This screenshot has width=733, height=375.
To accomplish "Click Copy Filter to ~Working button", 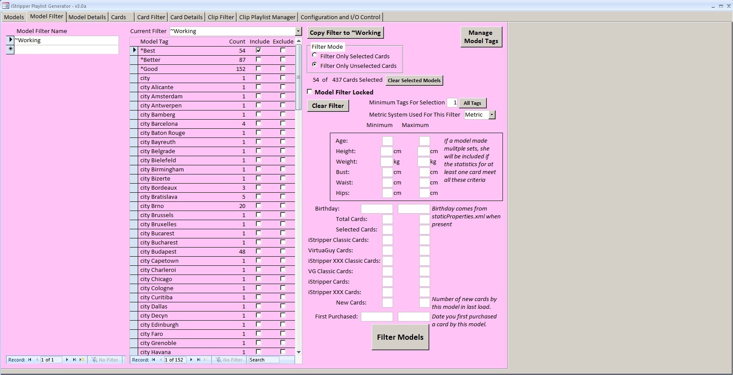I will [x=345, y=33].
